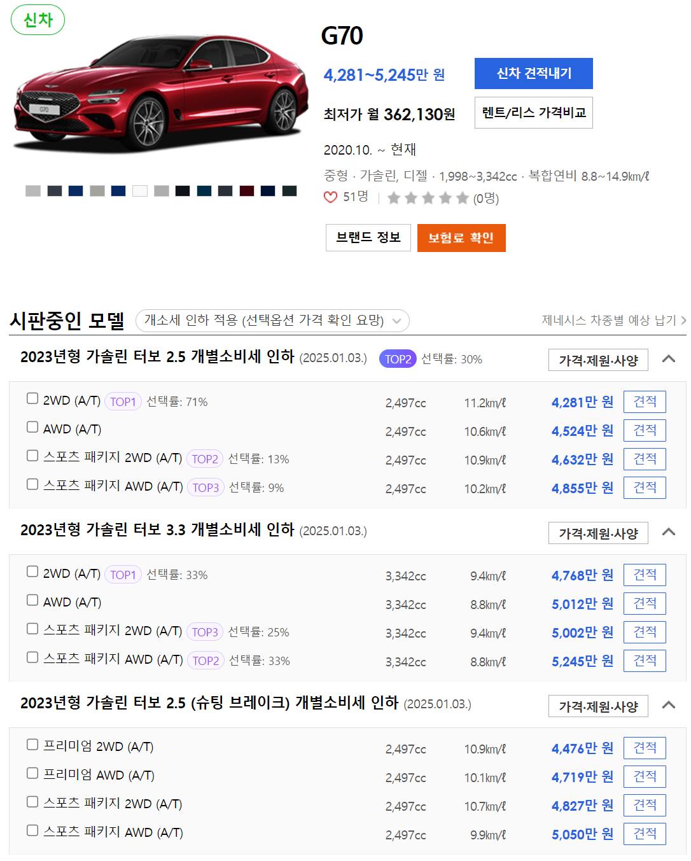Viewport: 691px width, 861px height.
Task: Select checkbox for 스포츠 패키지 AWD 4,855만 원
Action: point(32,484)
